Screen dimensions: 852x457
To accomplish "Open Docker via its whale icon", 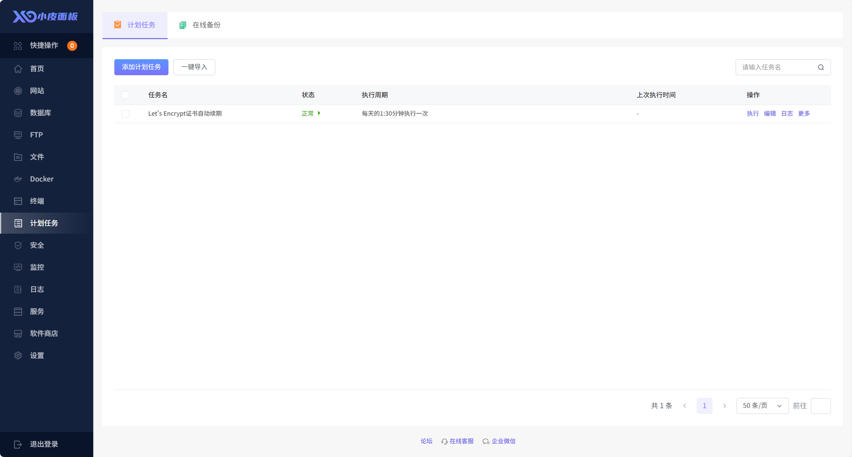I will [18, 179].
